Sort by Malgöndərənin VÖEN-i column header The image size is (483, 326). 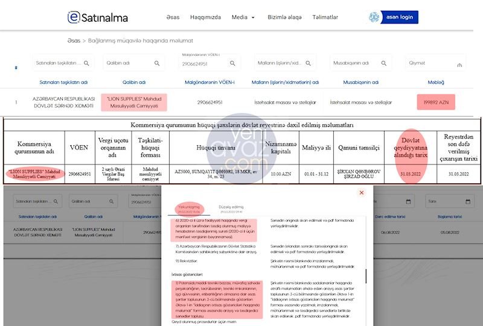[210, 83]
